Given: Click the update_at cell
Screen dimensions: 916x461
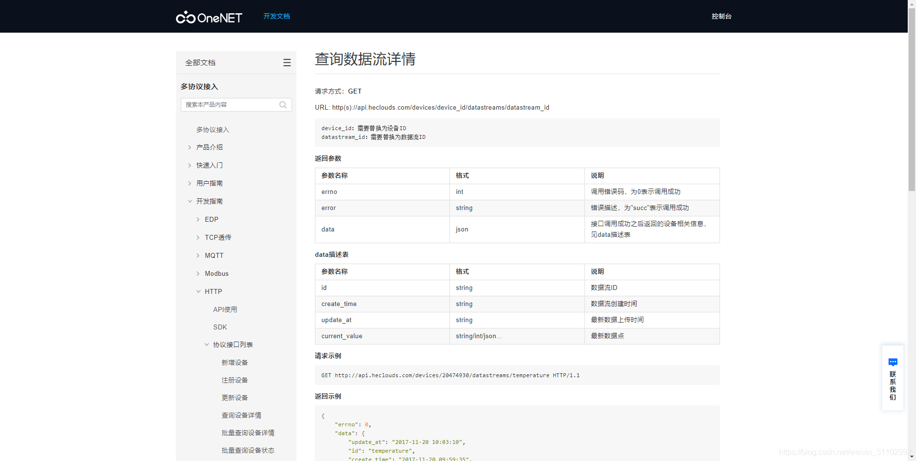Looking at the screenshot, I should tap(382, 320).
